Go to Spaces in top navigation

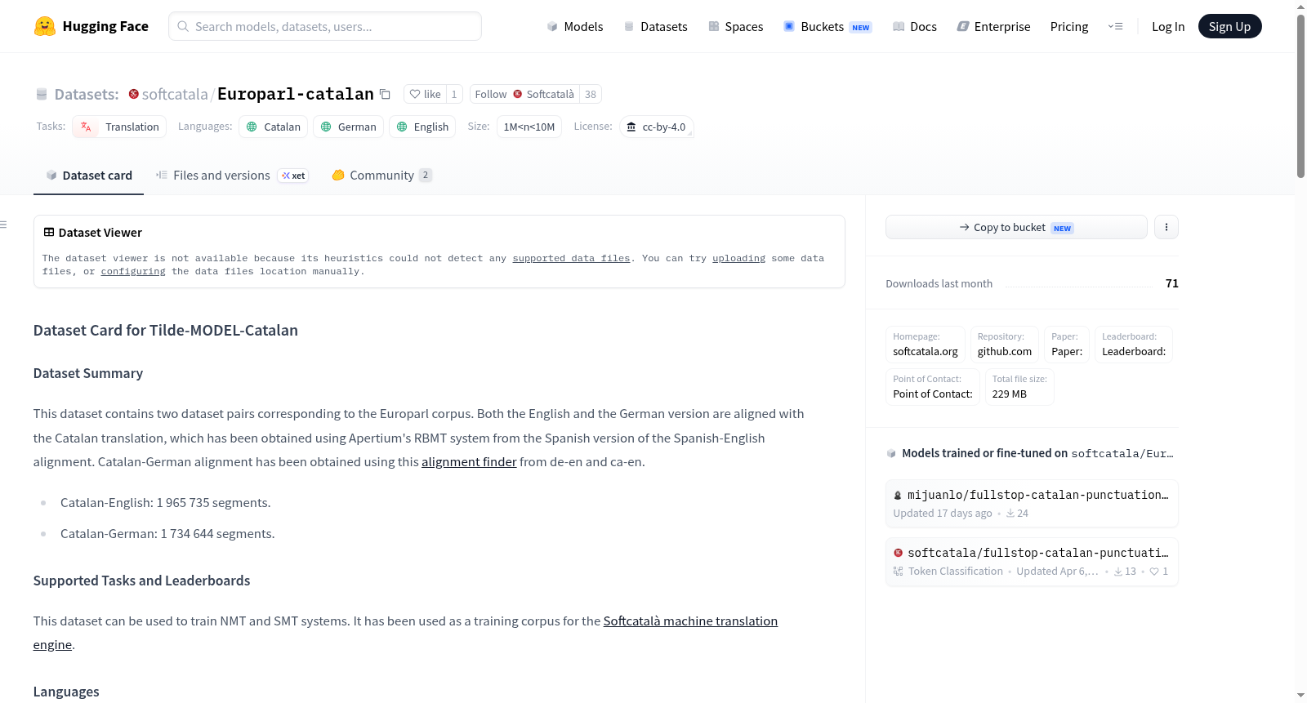(x=735, y=26)
